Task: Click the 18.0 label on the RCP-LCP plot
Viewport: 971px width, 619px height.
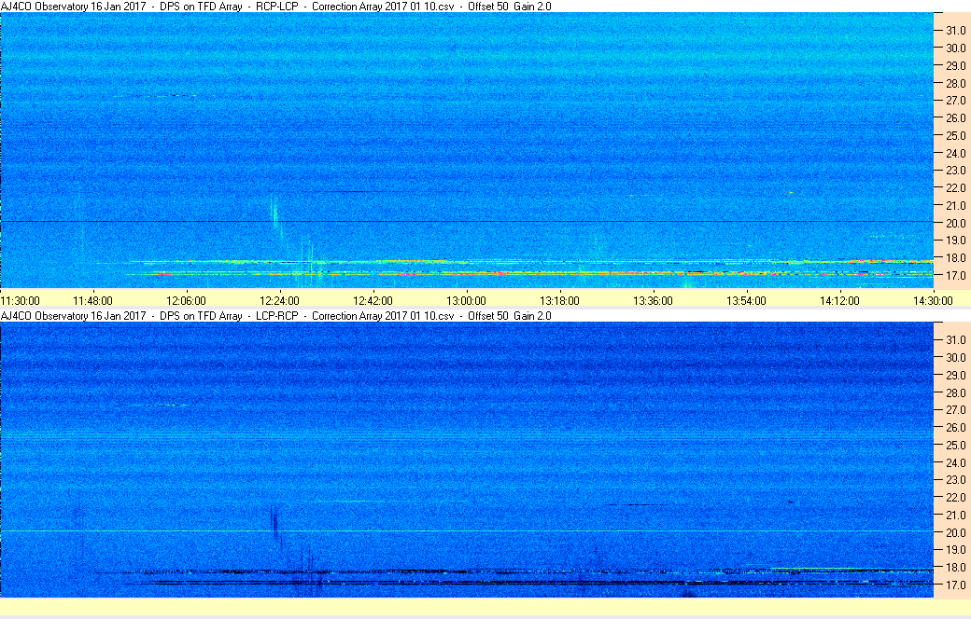Action: coord(955,258)
